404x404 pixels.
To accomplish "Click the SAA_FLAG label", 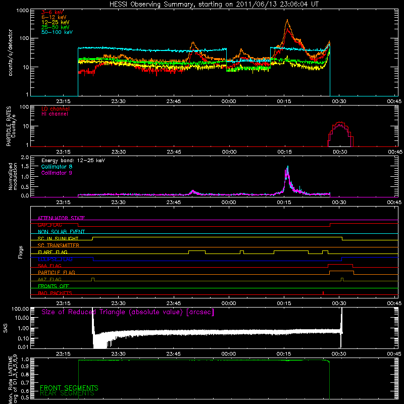I will pos(49,266).
